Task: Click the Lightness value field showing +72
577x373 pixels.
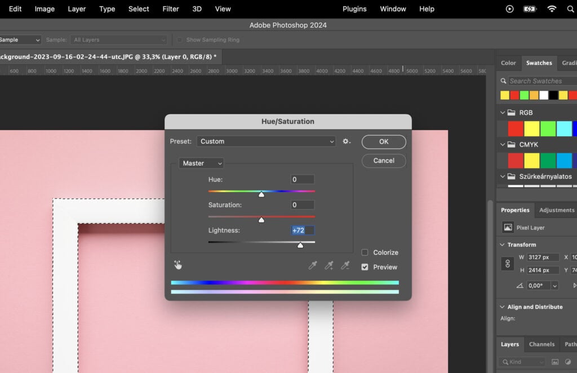Action: coord(302,230)
